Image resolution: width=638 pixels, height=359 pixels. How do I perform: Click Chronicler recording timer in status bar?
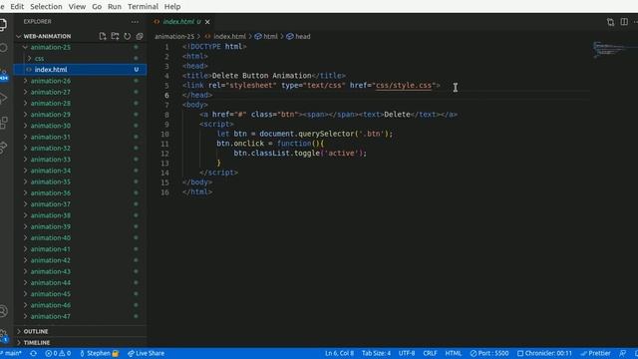[x=544, y=353]
